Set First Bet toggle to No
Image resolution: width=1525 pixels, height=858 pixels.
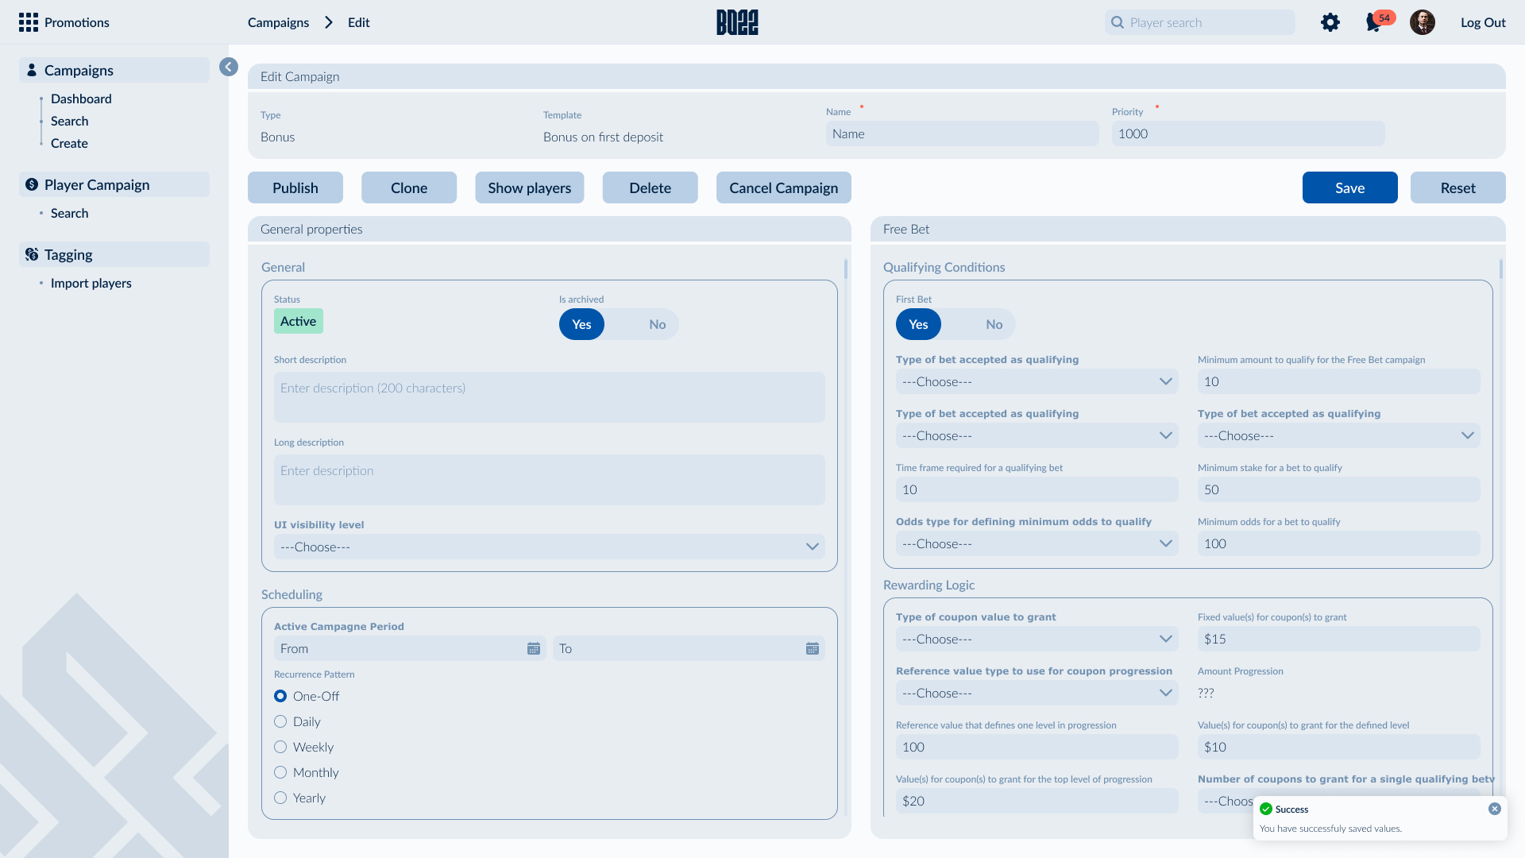point(994,324)
